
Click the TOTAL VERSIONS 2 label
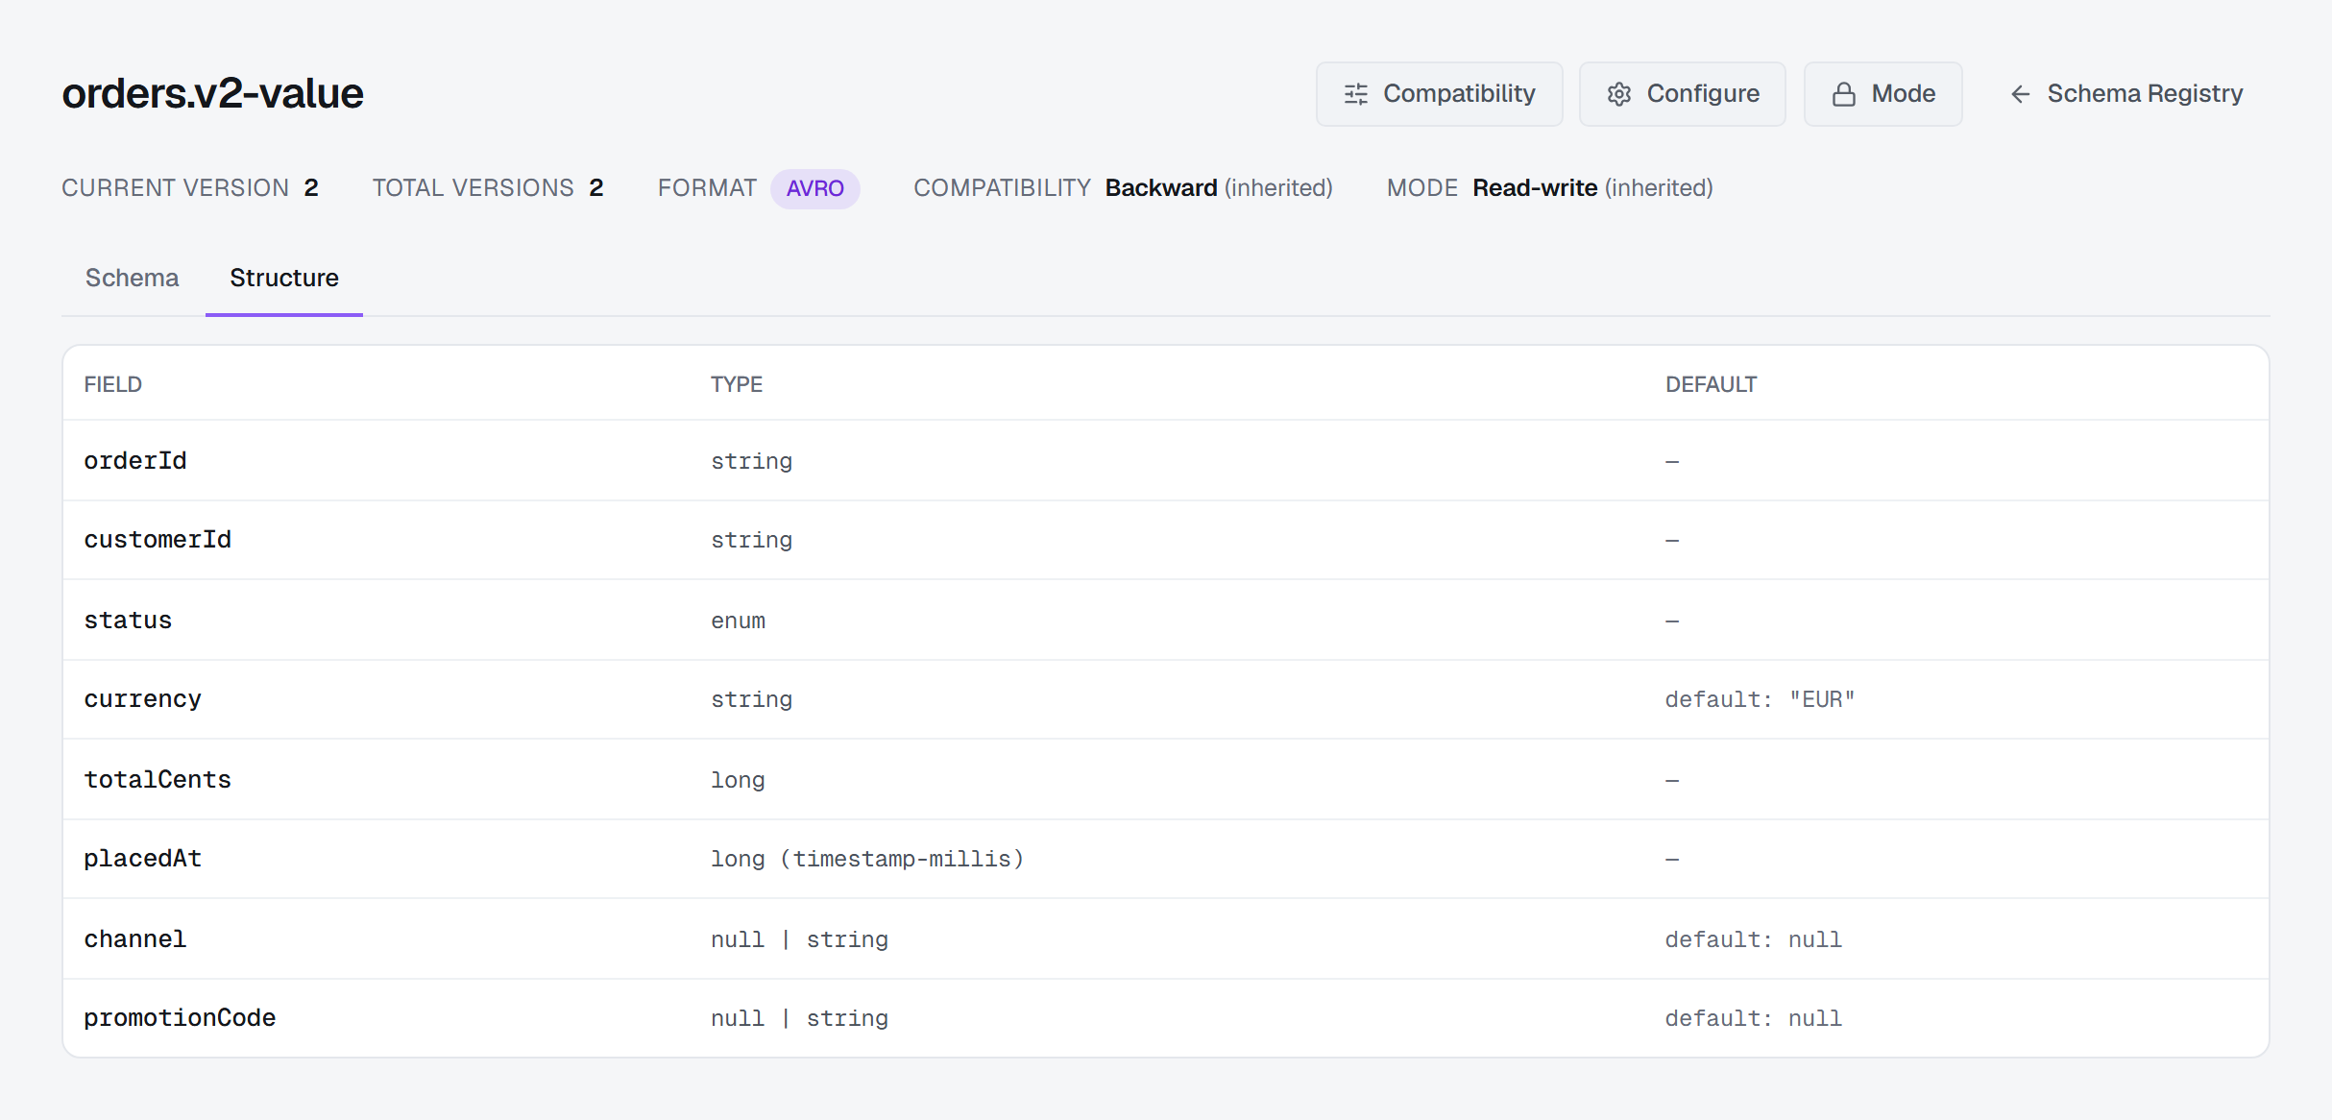[488, 187]
